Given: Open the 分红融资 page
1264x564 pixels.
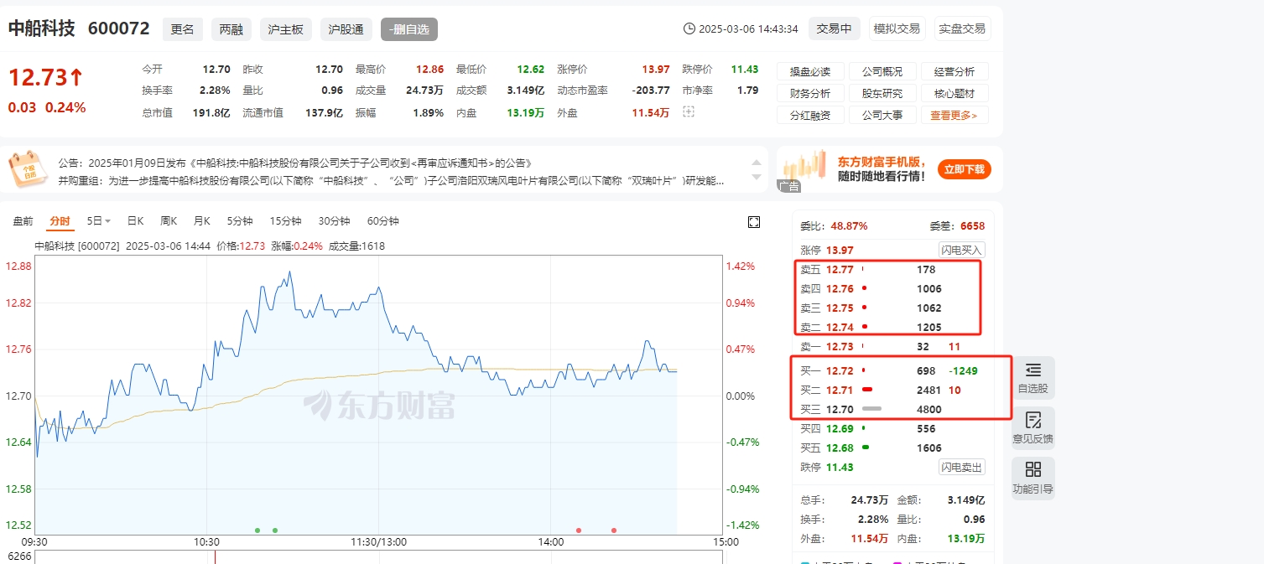Looking at the screenshot, I should pyautogui.click(x=810, y=115).
